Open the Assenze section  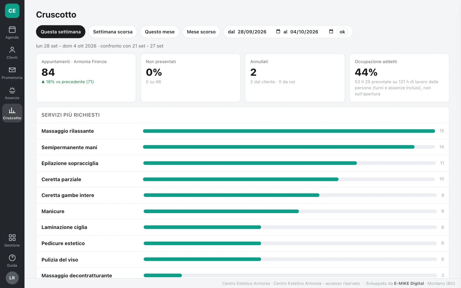[x=12, y=93]
